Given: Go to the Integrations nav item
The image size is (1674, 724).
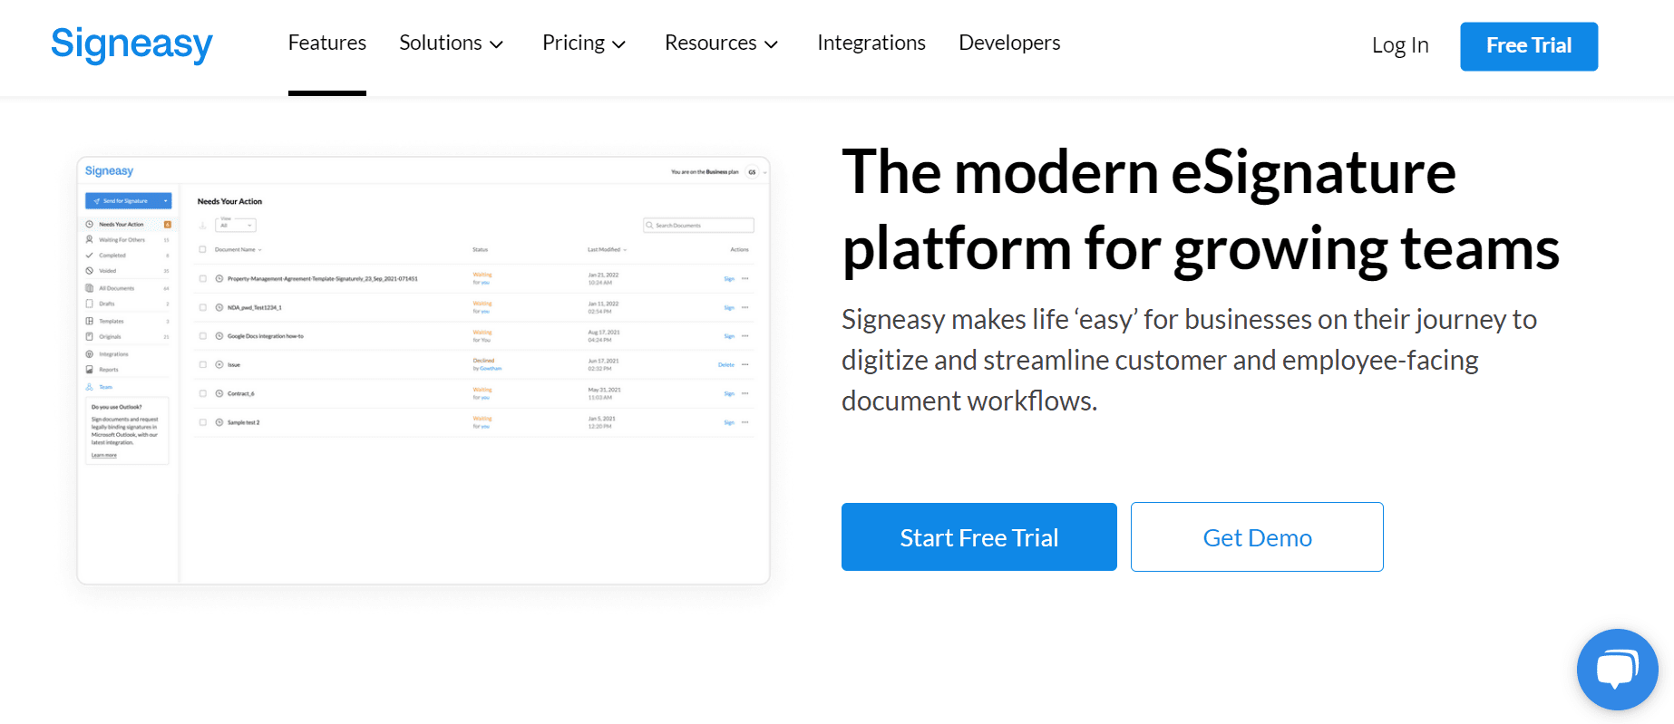Looking at the screenshot, I should (871, 43).
